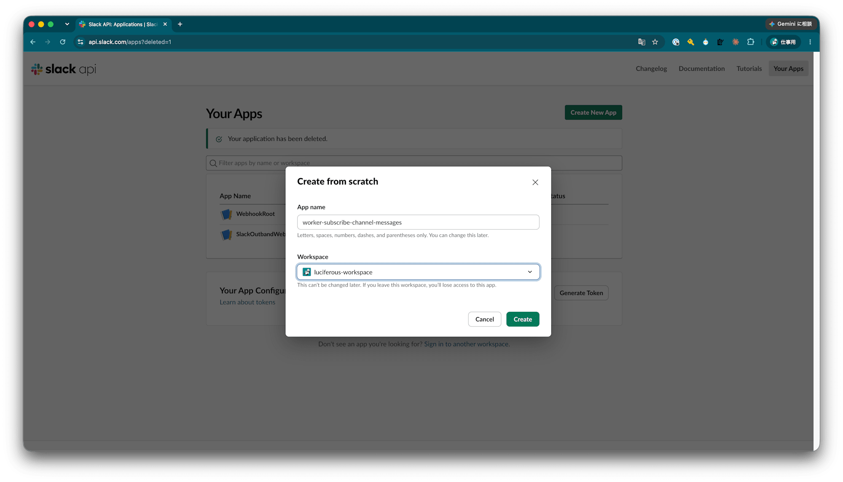Open the Workspace dropdown
843x482 pixels.
tap(418, 272)
